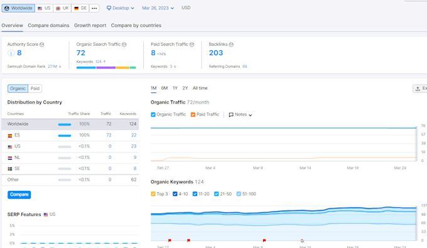Click the US flag next to SERP Features
The width and height of the screenshot is (427, 248).
click(46, 215)
